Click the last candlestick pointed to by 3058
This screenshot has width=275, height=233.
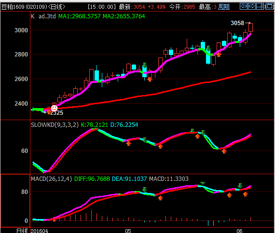[x=250, y=27]
